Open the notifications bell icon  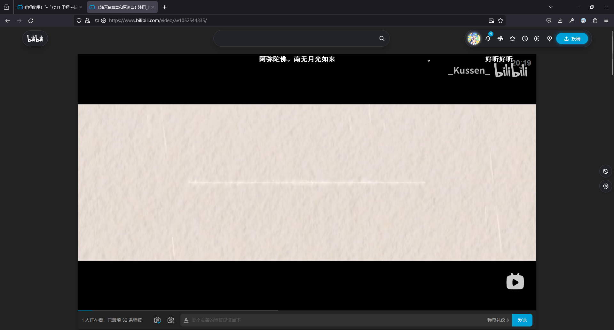[x=488, y=39]
